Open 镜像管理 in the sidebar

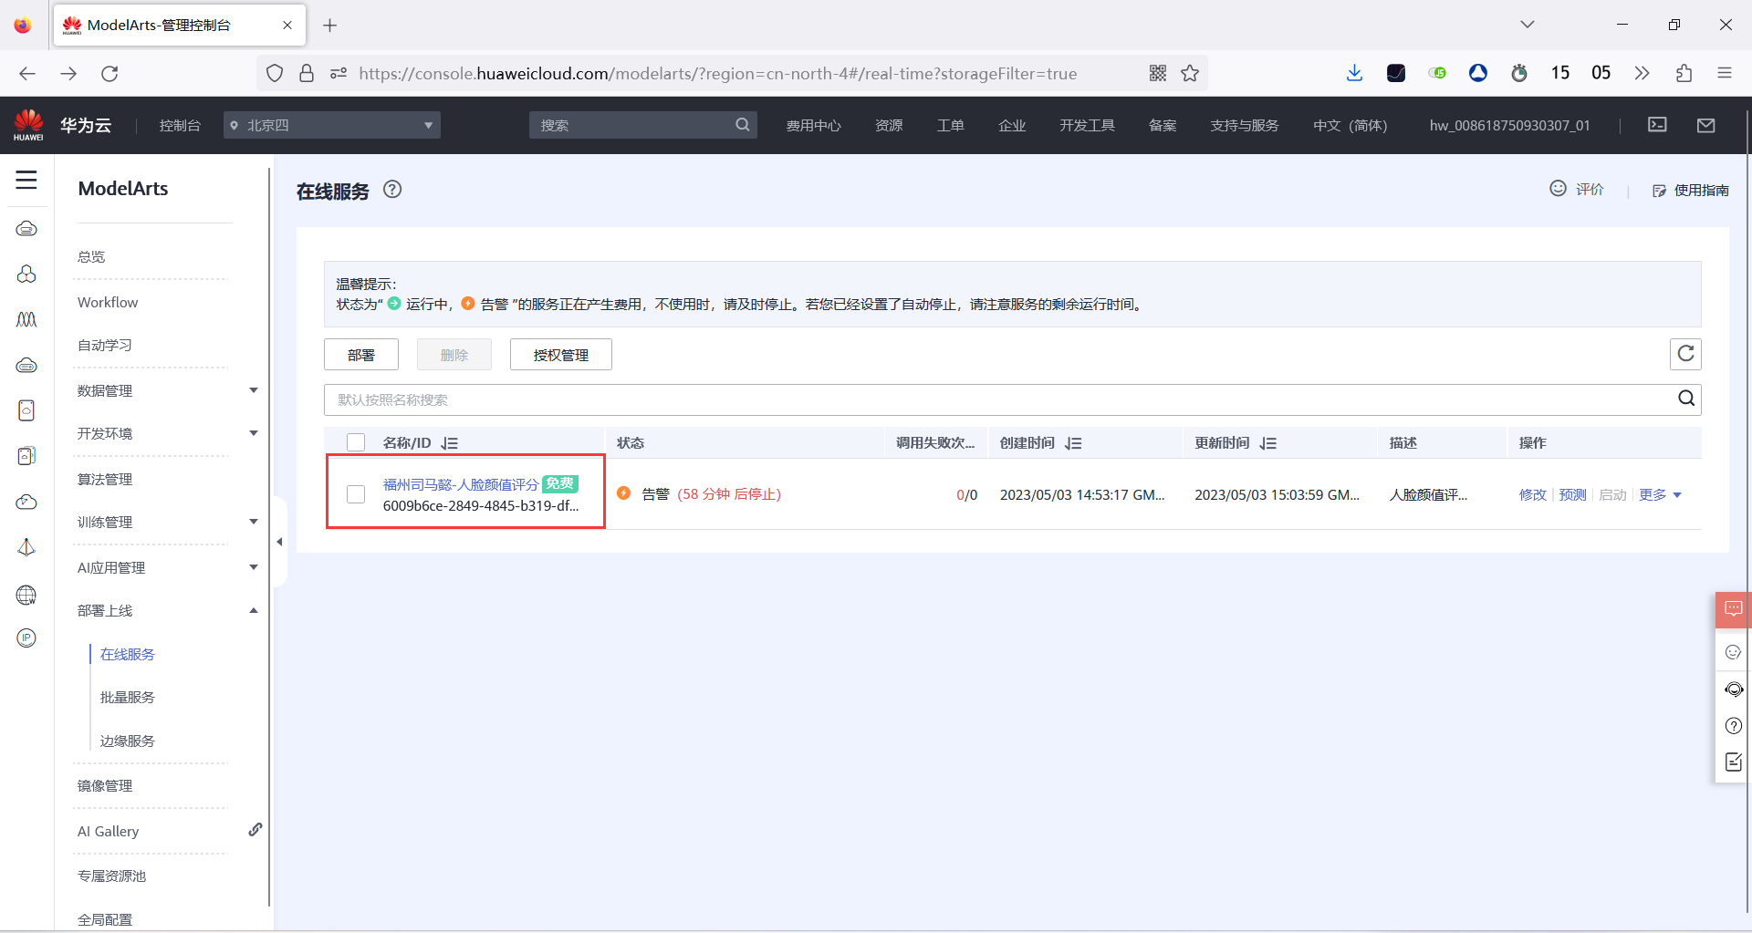[x=105, y=785]
